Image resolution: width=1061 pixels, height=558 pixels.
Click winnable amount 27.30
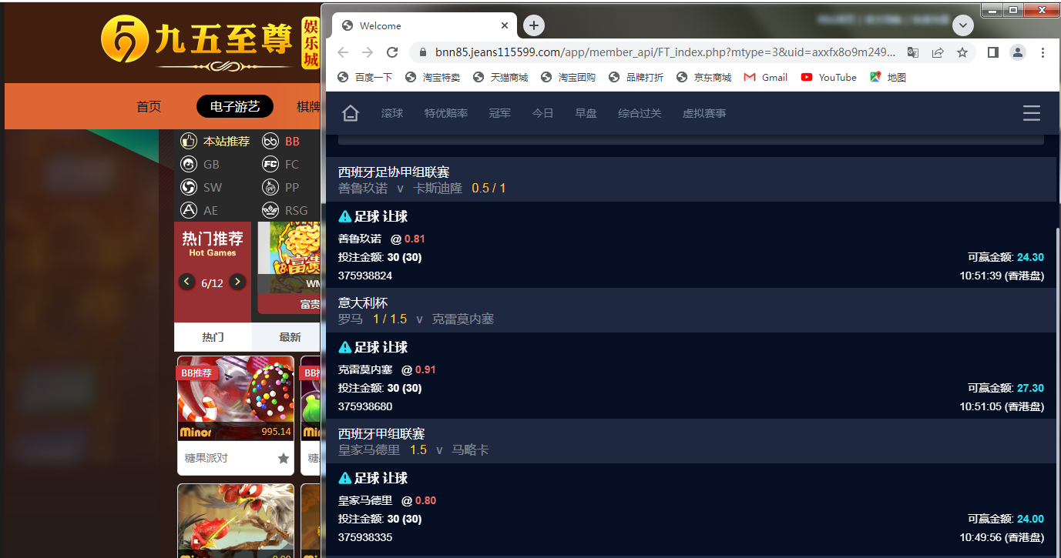pyautogui.click(x=1031, y=388)
